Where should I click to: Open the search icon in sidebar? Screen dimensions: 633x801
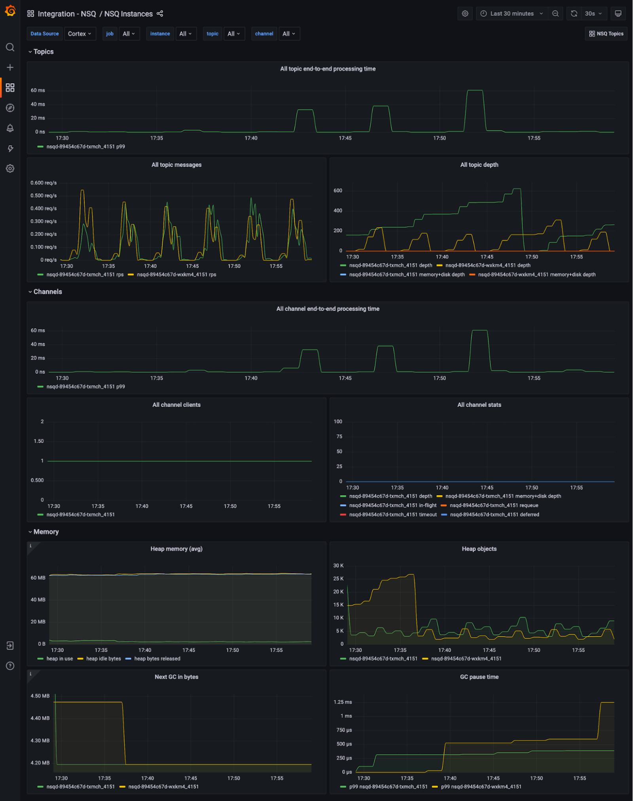click(x=10, y=48)
